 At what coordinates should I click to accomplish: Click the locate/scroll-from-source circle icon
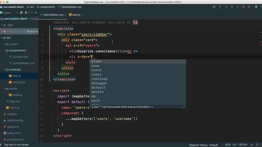[x=21, y=13]
